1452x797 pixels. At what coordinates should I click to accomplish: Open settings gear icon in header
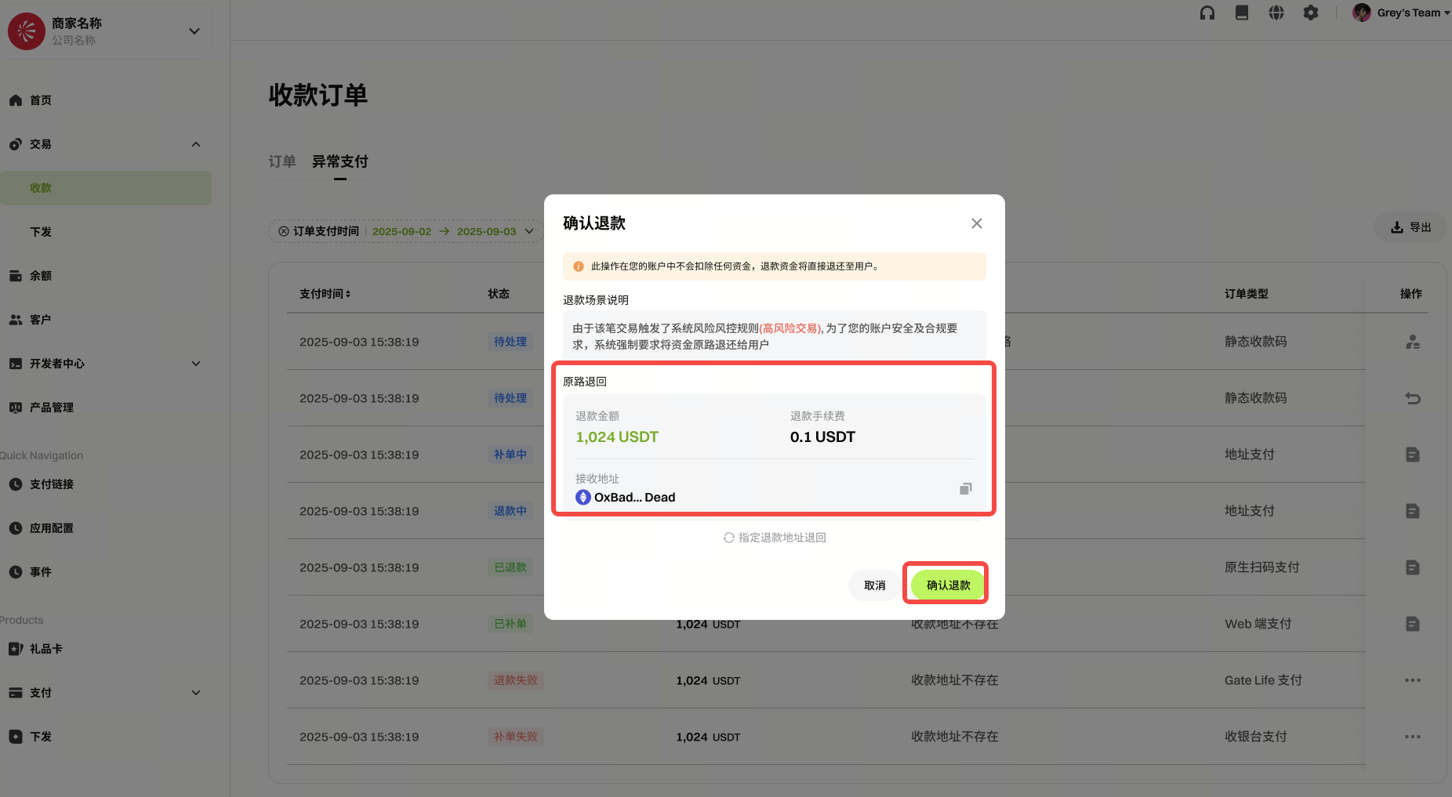point(1311,13)
